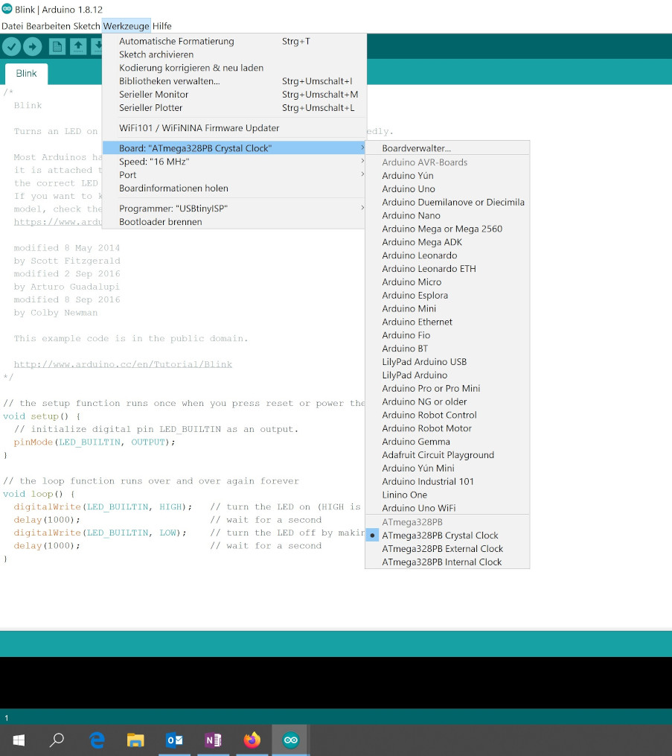This screenshot has width=672, height=756.
Task: Open Firefox from the taskbar
Action: [x=251, y=740]
